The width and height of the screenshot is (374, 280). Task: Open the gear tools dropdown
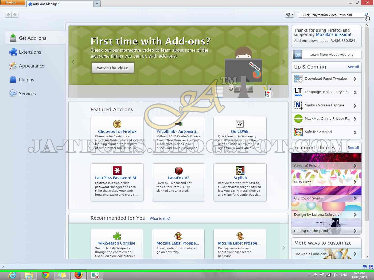point(290,15)
